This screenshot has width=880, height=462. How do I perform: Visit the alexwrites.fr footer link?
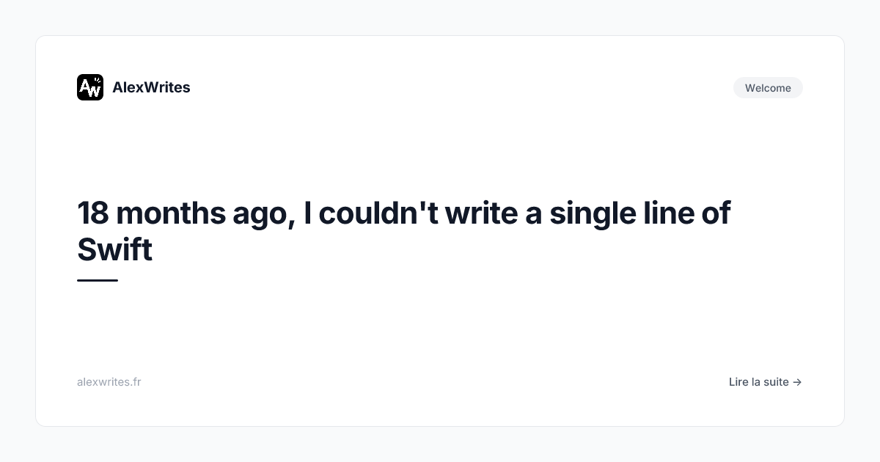(x=109, y=382)
